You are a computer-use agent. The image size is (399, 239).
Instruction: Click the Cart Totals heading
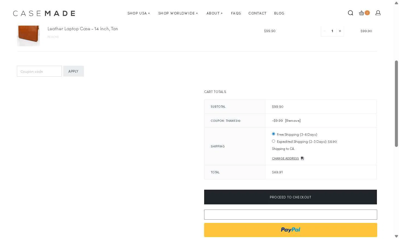(x=215, y=92)
